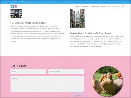This screenshot has height=98, width=131.
Task: Click heading Entering Barton Arcade from Deansgate
Action: tap(28, 23)
